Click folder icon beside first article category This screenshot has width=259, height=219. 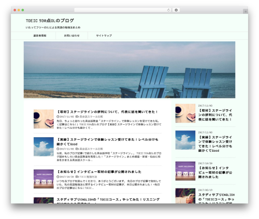[x=77, y=116]
